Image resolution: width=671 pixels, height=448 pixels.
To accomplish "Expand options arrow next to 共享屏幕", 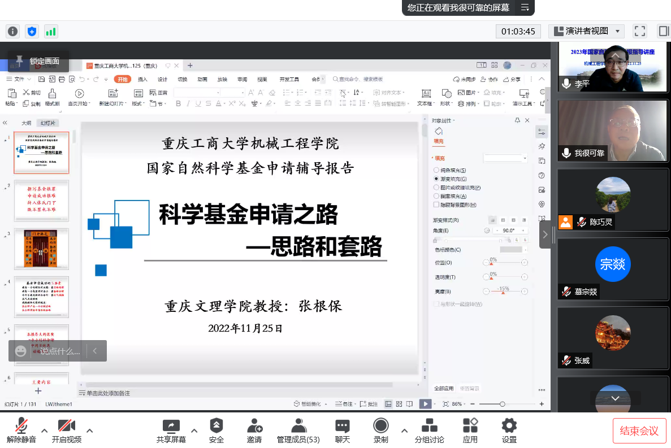I will point(194,430).
